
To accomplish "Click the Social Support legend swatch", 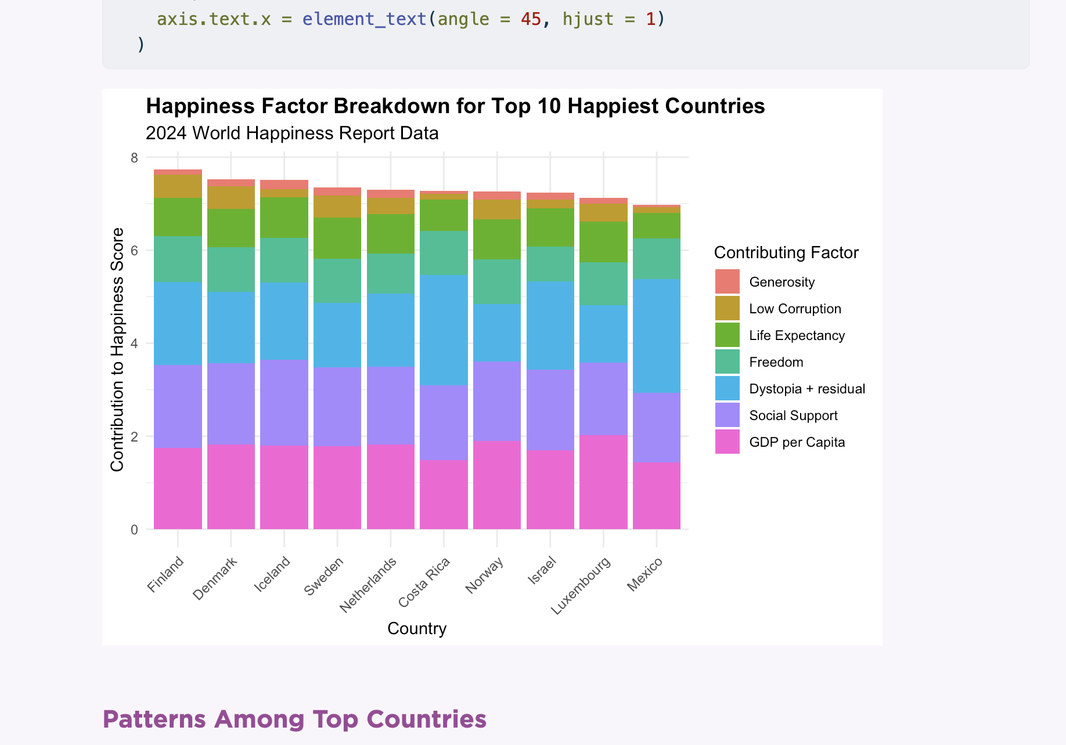I will (727, 415).
